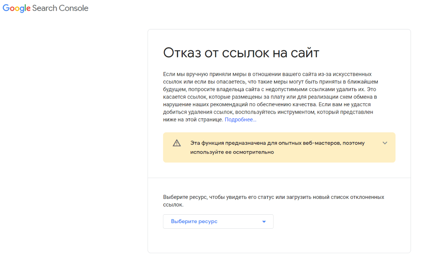The width and height of the screenshot is (429, 261).
Task: Click the heading Отказ от ссылок на сайт
Action: click(241, 53)
